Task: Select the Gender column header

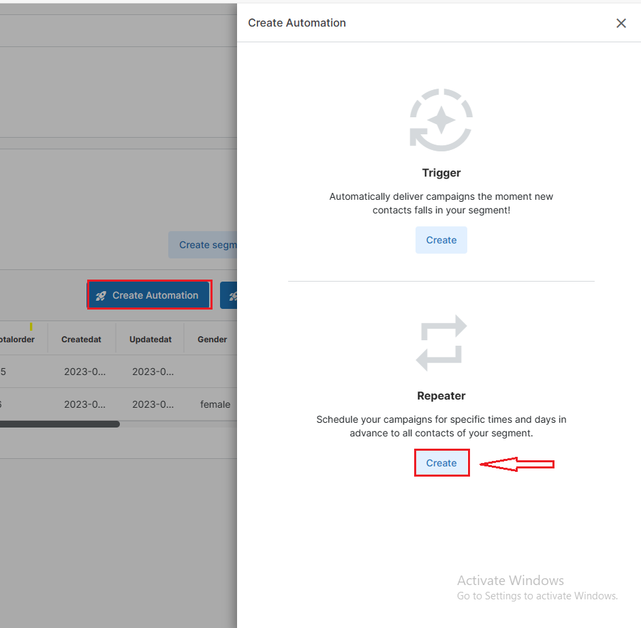Action: coord(212,339)
